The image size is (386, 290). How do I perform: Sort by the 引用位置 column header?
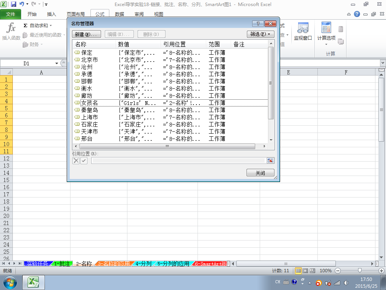183,44
